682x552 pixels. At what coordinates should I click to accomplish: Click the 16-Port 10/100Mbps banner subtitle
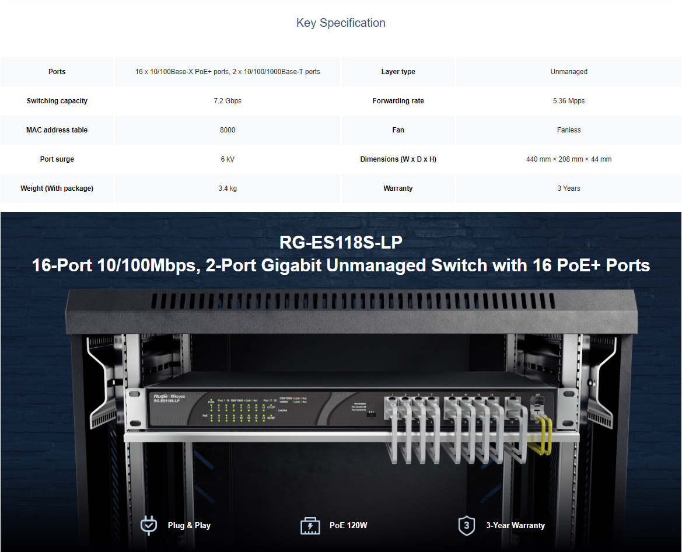coord(341,265)
